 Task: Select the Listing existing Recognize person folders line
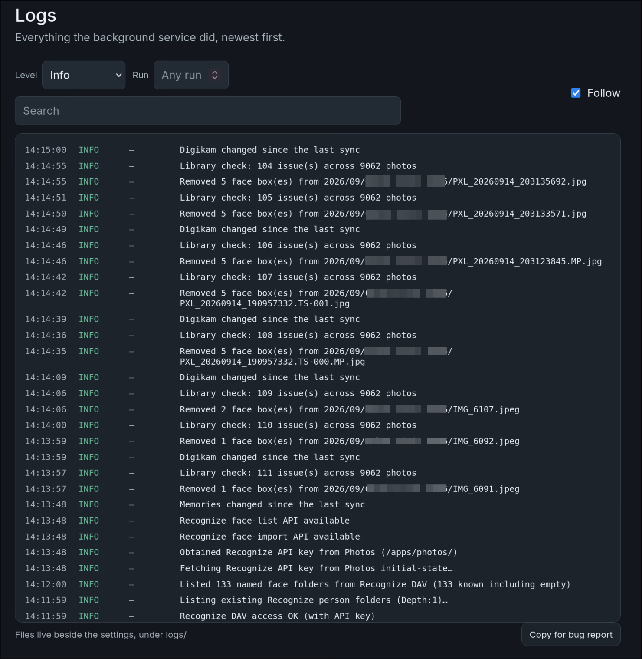[x=318, y=600]
